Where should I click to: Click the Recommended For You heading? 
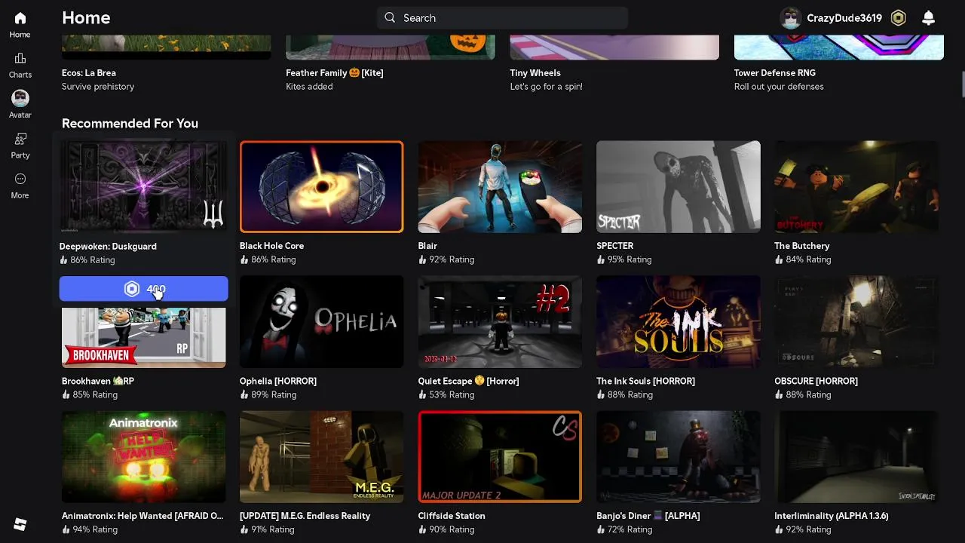coord(130,124)
